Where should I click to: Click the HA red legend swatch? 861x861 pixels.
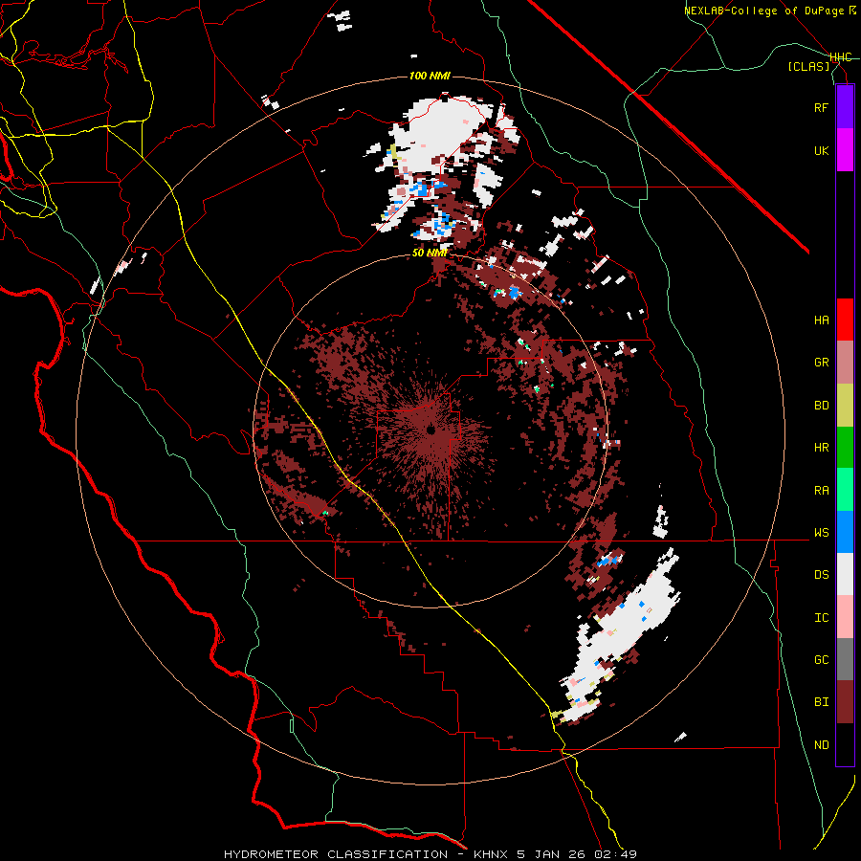coord(845,320)
